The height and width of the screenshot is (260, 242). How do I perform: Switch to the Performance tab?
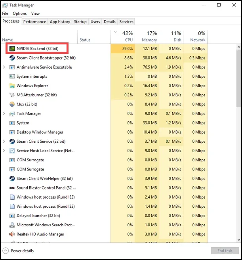pyautogui.click(x=34, y=22)
